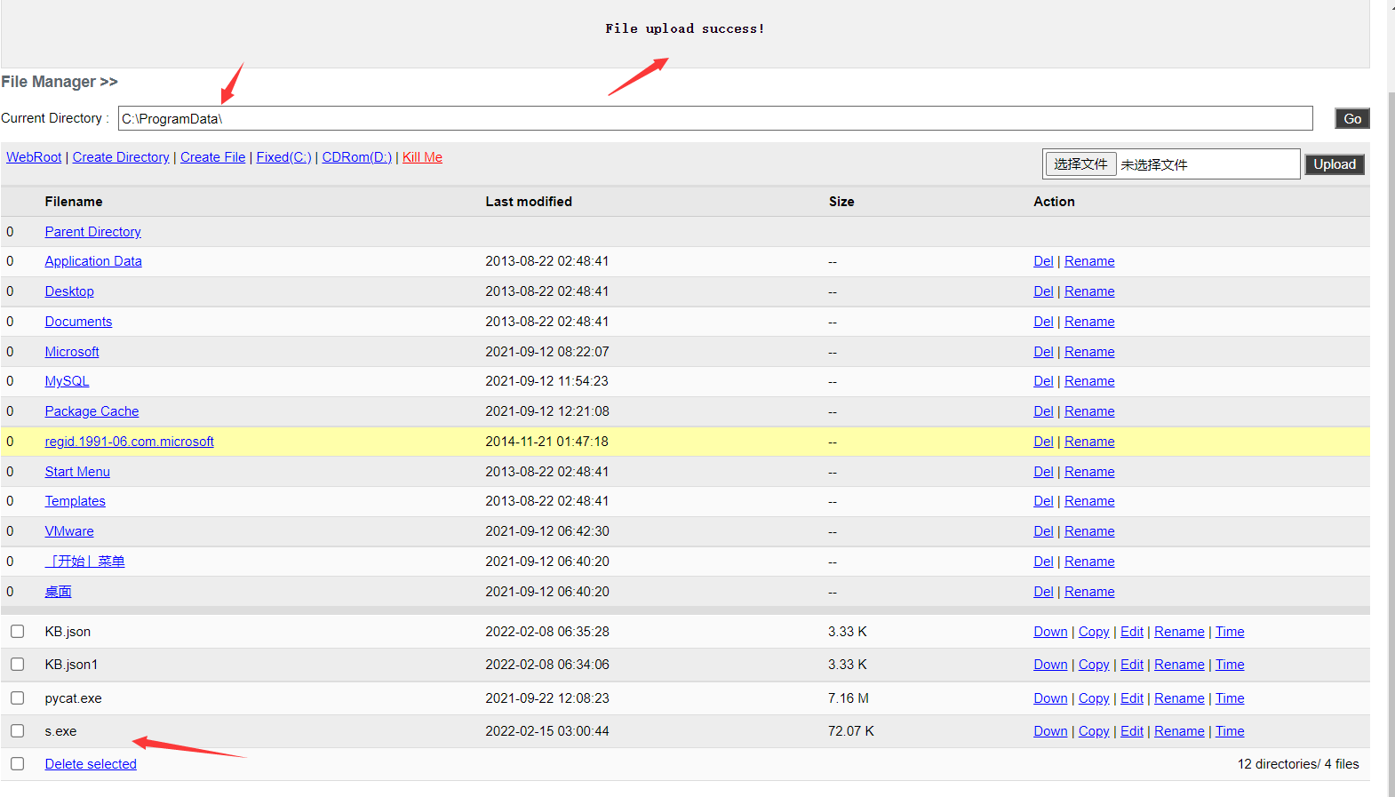Click the 72.07 K size value
The image size is (1395, 797).
coord(850,731)
